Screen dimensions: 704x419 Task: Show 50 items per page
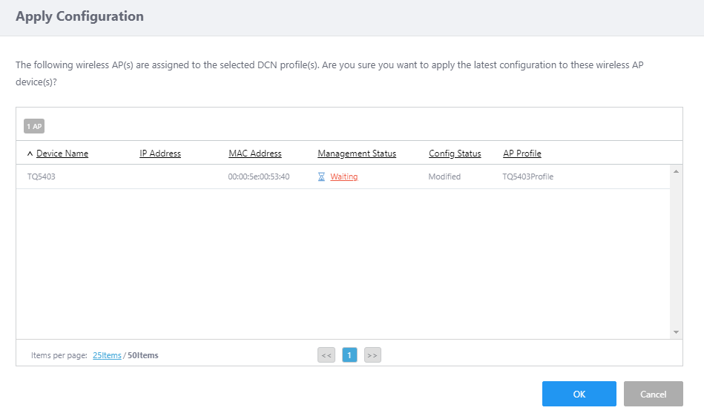142,355
